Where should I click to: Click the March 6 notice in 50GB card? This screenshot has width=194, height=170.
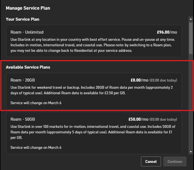tap(36, 147)
